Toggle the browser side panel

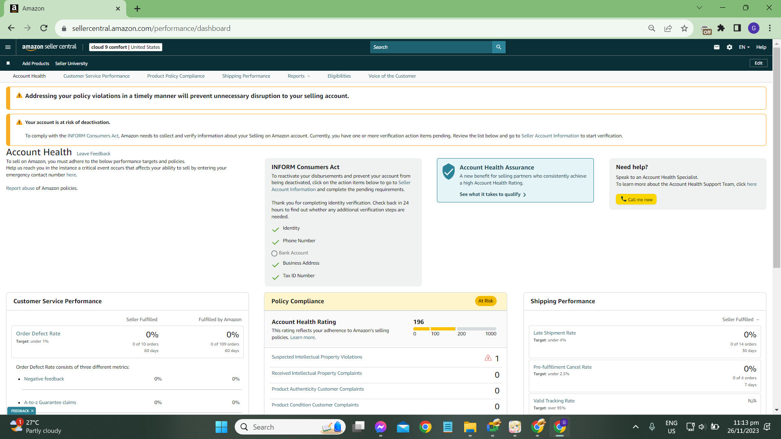pos(737,28)
